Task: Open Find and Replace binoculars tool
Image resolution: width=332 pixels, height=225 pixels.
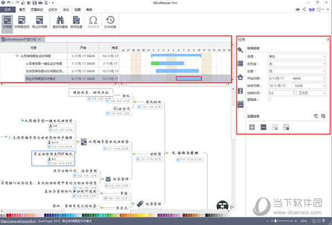Action: (x=60, y=23)
